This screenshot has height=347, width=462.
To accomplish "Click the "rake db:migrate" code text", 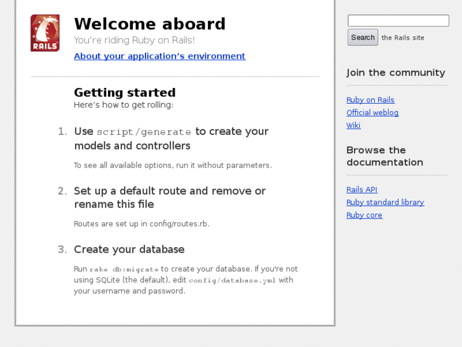I will click(x=124, y=269).
